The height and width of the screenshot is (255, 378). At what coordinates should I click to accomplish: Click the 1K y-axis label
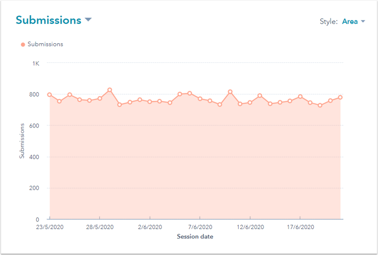[x=36, y=63]
